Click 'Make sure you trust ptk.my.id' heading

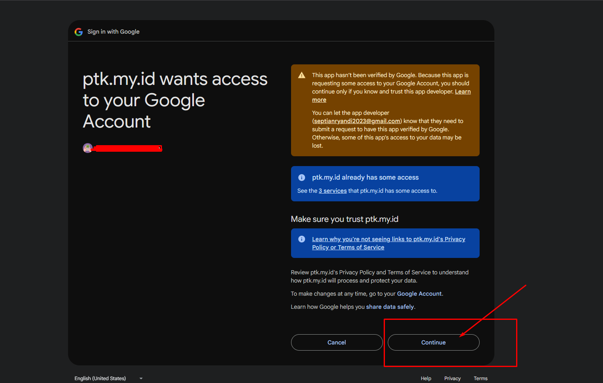pyautogui.click(x=345, y=219)
